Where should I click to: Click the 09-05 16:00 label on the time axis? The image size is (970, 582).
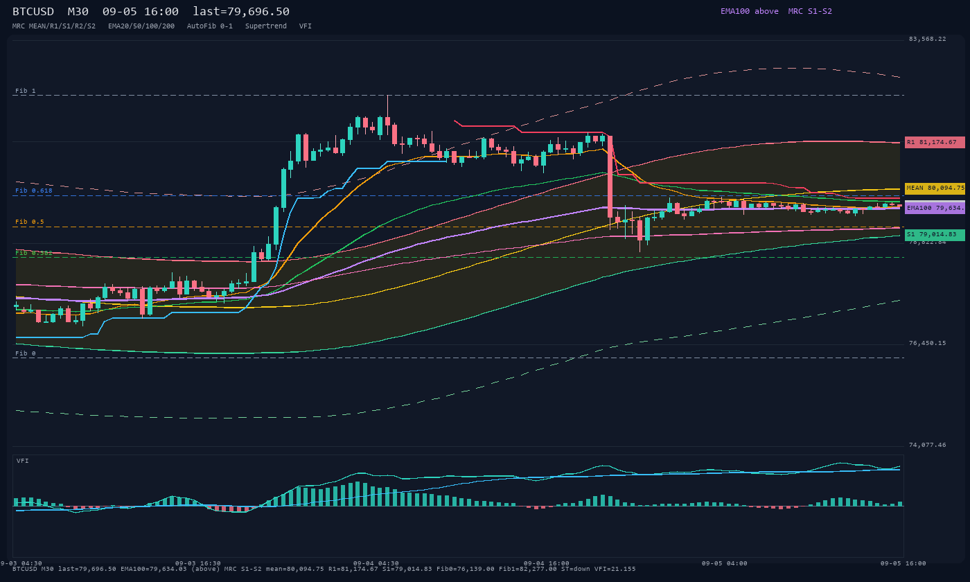tap(903, 563)
